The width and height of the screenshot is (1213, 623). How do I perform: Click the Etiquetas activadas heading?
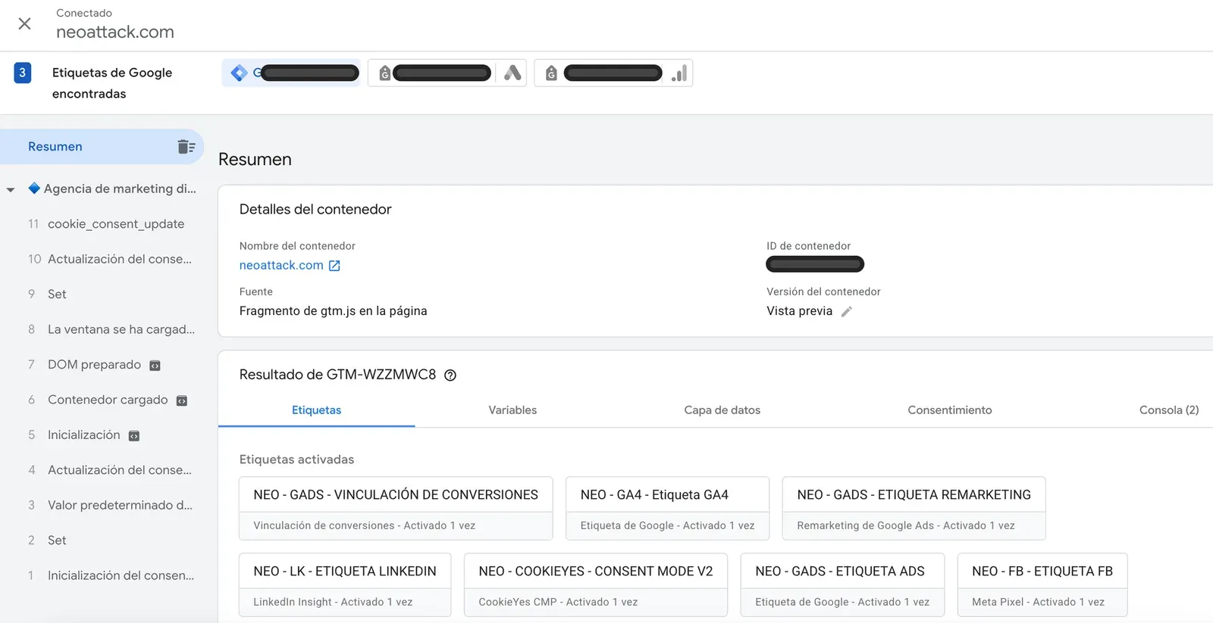[296, 459]
